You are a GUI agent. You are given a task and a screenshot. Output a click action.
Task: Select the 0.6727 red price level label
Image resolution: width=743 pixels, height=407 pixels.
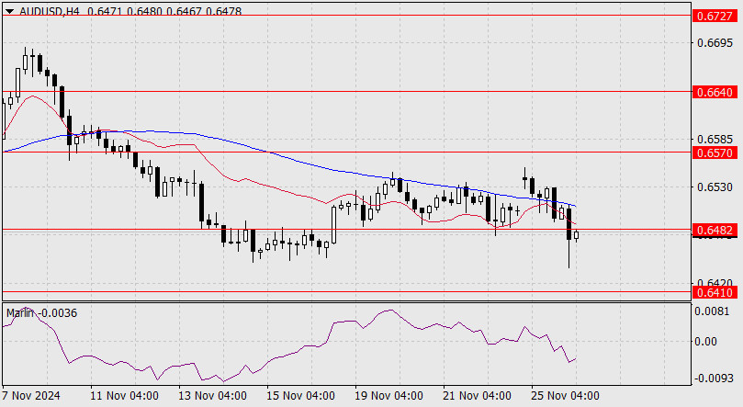[x=715, y=17]
